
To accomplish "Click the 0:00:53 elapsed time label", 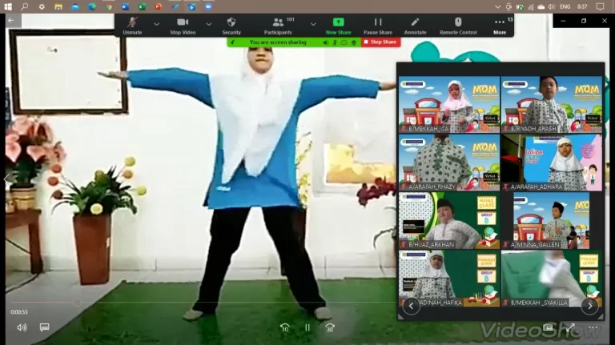I will pos(19,312).
